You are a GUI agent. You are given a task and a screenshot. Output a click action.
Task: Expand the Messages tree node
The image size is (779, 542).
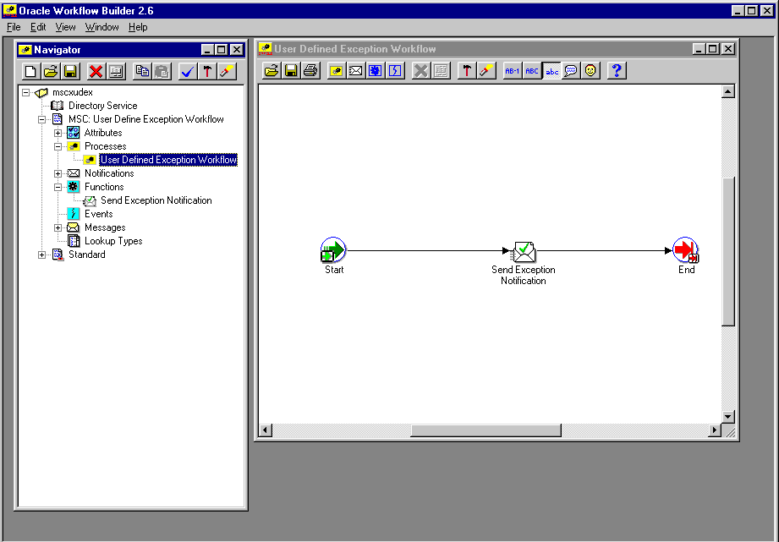tap(58, 227)
